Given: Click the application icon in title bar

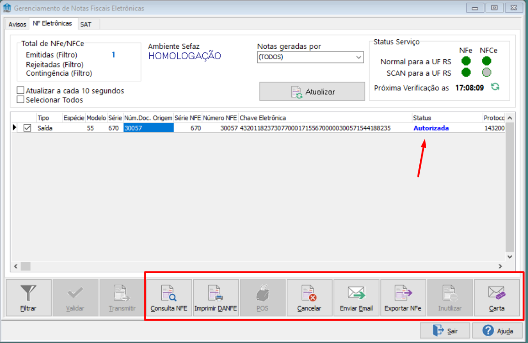Looking at the screenshot, I should (7, 8).
